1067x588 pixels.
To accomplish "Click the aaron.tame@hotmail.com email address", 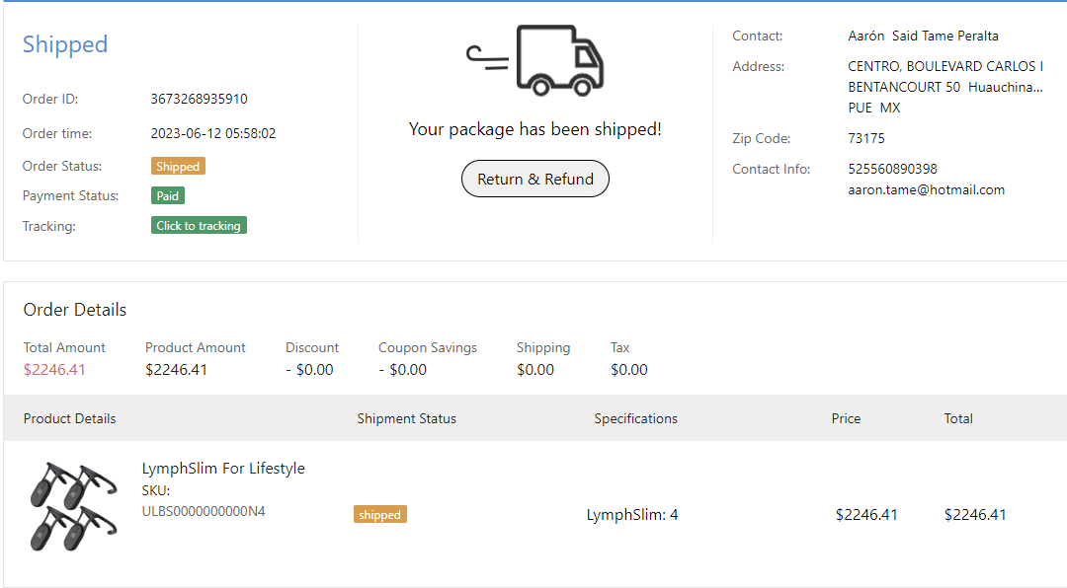I will pos(926,189).
